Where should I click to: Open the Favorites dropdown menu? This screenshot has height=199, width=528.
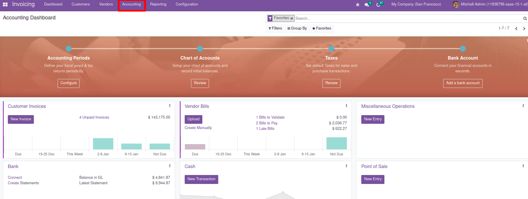pos(322,28)
